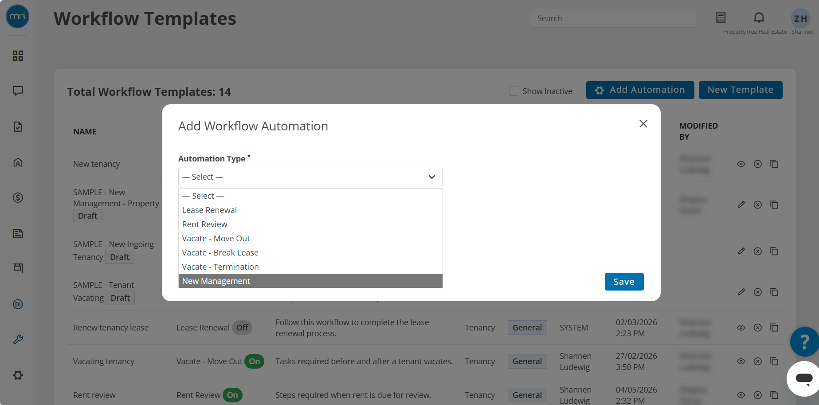Select Rent Review automation type
This screenshot has height=405, width=819.
[x=310, y=224]
